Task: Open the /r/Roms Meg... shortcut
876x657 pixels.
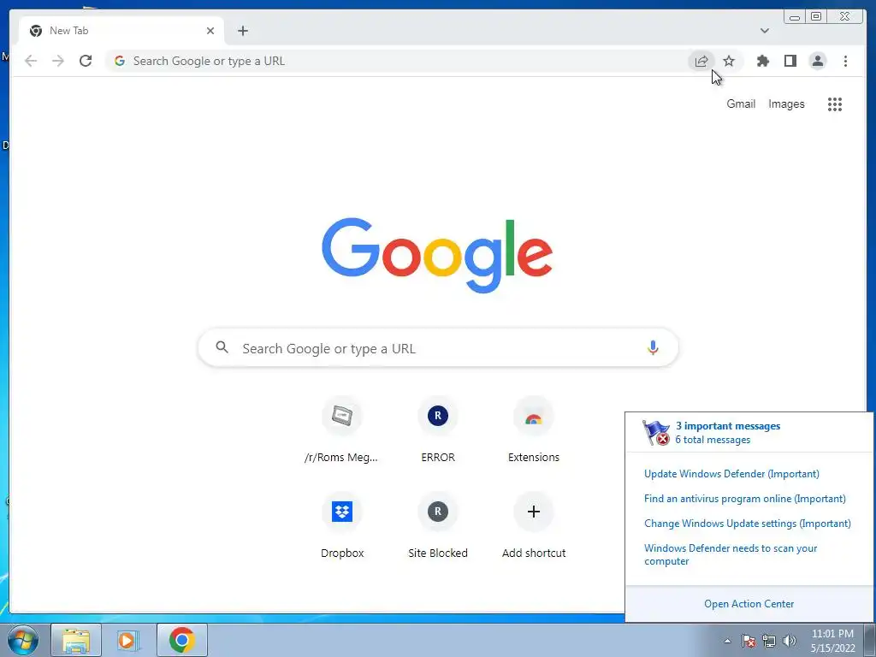Action: [x=341, y=430]
